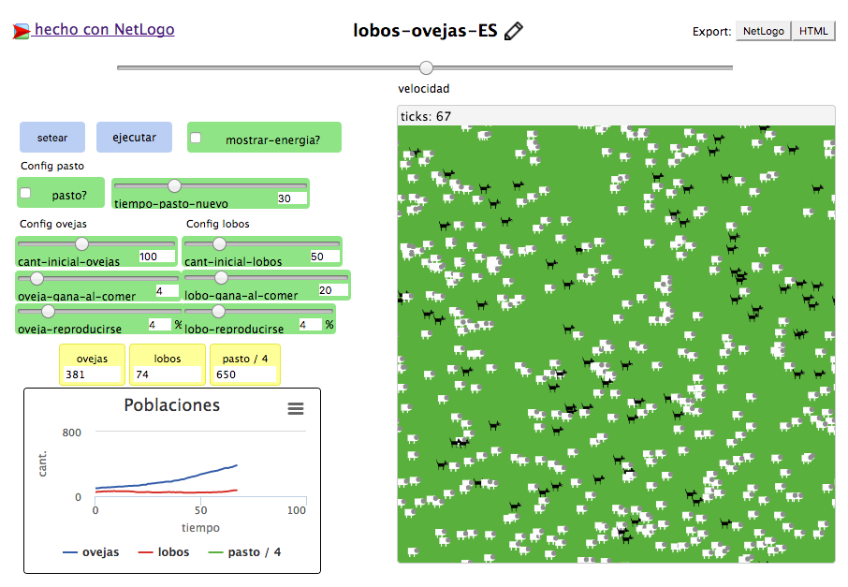This screenshot has height=587, width=848.
Task: Click the velocidad slider handle
Action: [427, 67]
